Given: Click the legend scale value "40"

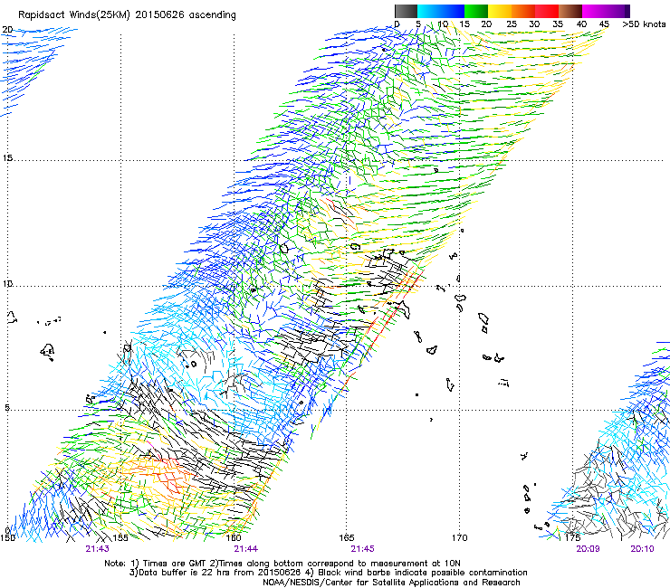Looking at the screenshot, I should point(581,24).
